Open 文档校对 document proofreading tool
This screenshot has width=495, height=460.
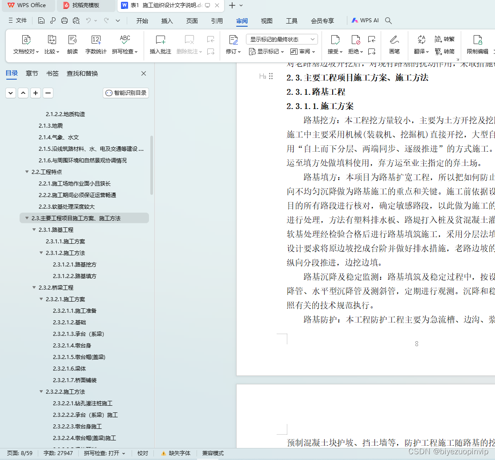26,44
